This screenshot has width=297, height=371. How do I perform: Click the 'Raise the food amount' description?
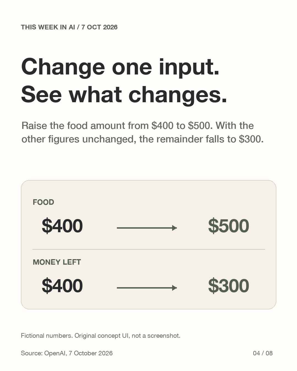(142, 132)
